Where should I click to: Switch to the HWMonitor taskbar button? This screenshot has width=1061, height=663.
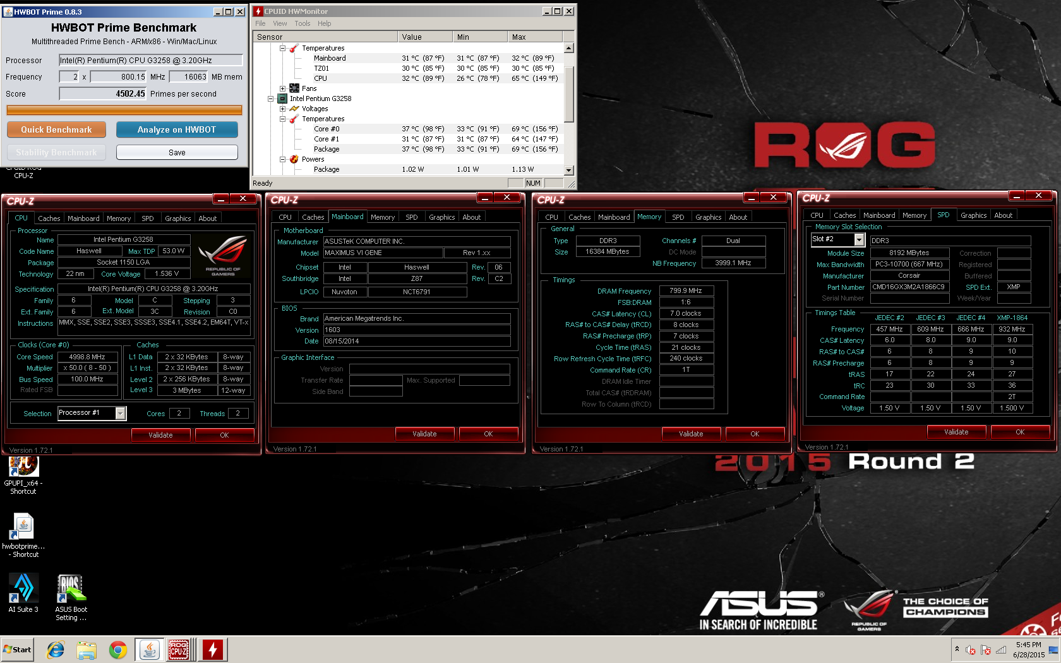[x=213, y=650]
